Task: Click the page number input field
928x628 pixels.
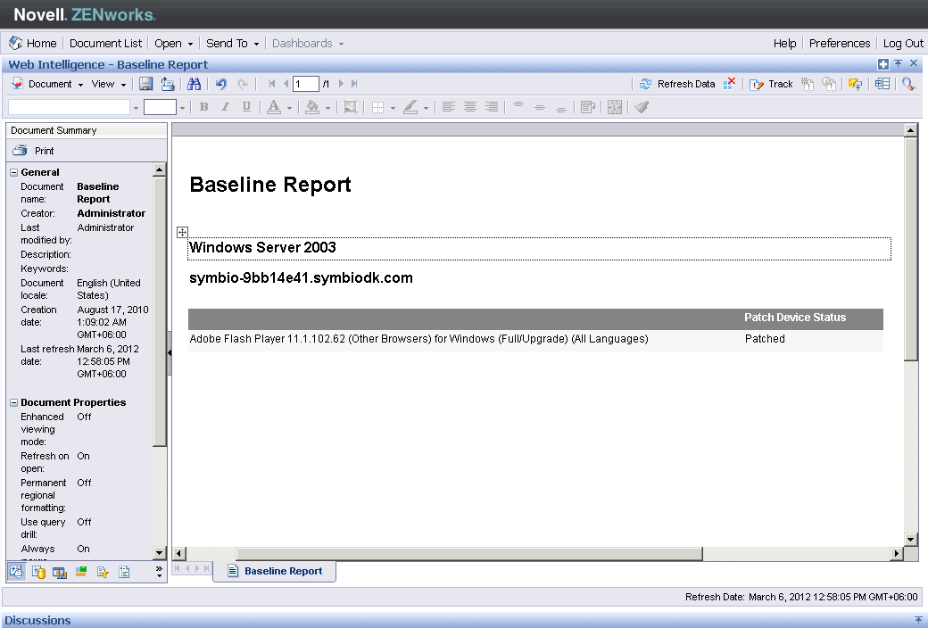Action: click(305, 84)
